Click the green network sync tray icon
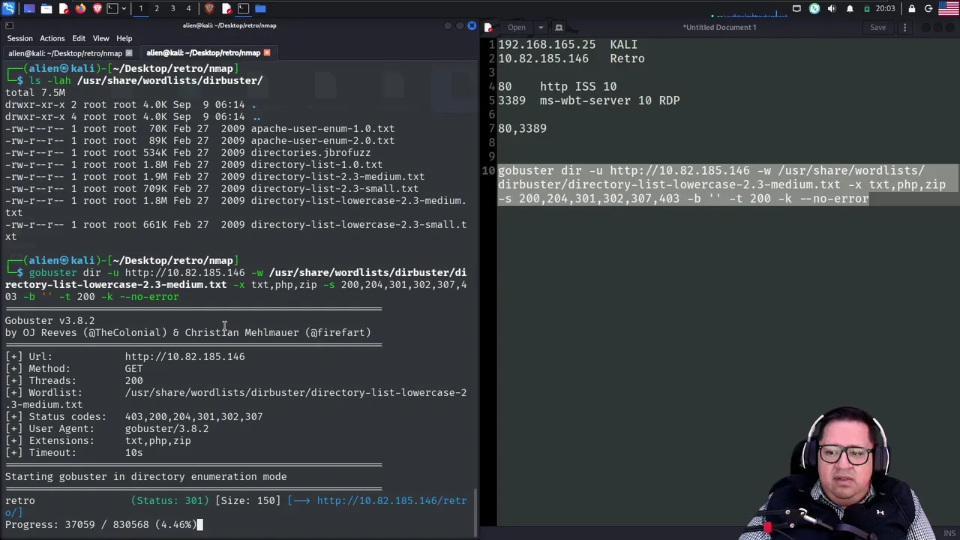The height and width of the screenshot is (540, 960). [814, 8]
